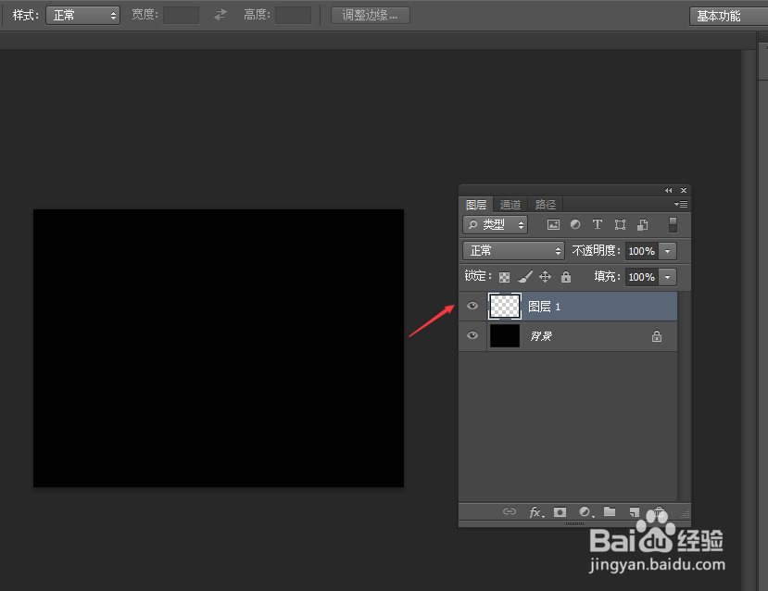
Task: Open the 不透明度 opacity dropdown
Action: pos(668,250)
